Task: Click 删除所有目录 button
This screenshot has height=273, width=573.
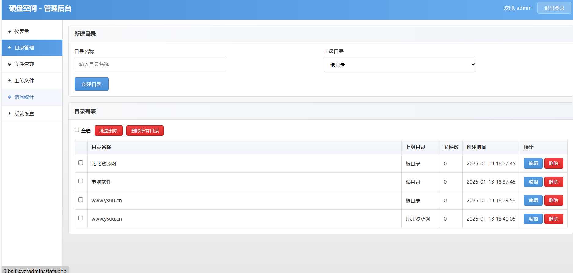Action: pyautogui.click(x=145, y=131)
